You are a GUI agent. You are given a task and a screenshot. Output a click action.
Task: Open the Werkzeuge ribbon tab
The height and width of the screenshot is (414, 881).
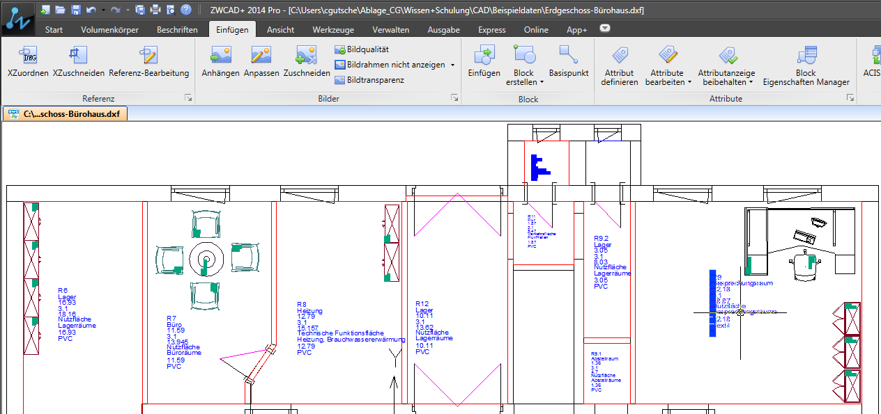click(x=333, y=30)
